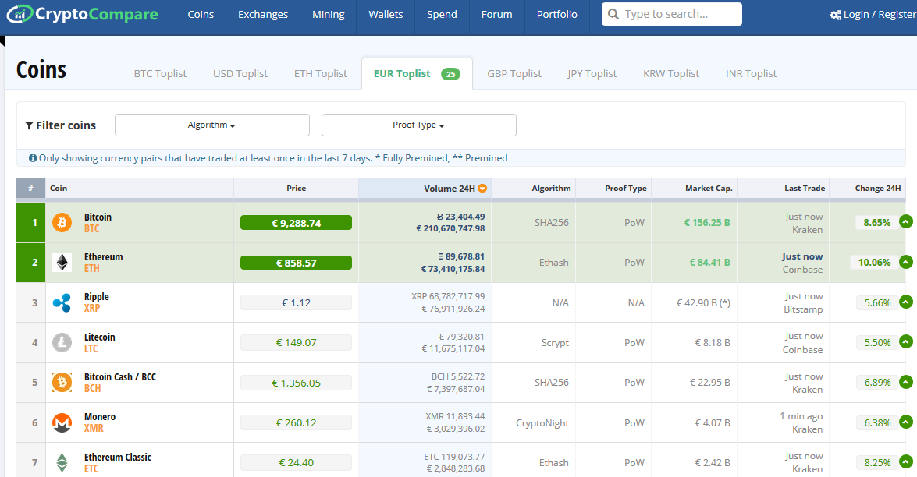Click the CryptoCompare logo icon
The image size is (917, 477).
20,14
